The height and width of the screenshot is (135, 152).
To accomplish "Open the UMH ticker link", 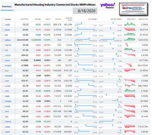I will [x=8, y=127].
